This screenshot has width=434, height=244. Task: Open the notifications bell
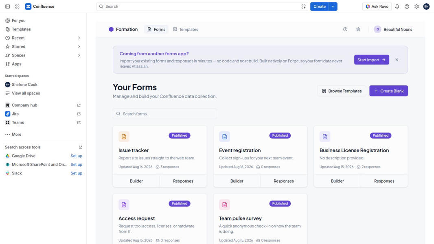(x=397, y=7)
